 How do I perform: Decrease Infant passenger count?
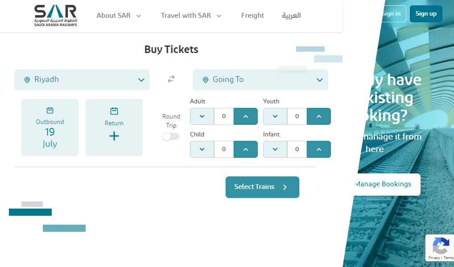click(275, 149)
